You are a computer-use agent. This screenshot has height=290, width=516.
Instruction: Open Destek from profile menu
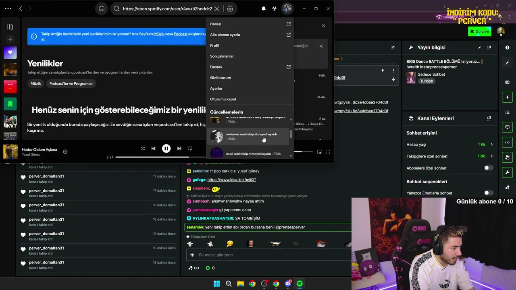point(250,67)
